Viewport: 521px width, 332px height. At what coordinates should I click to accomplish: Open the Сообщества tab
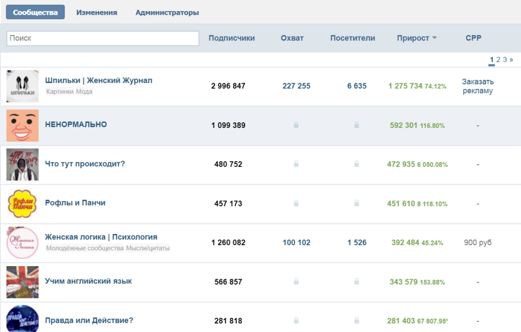[35, 12]
